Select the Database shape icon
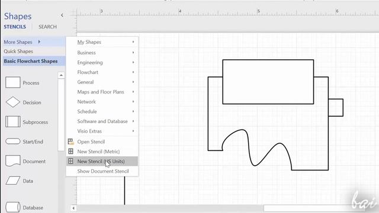The height and width of the screenshot is (213, 379). (13, 207)
